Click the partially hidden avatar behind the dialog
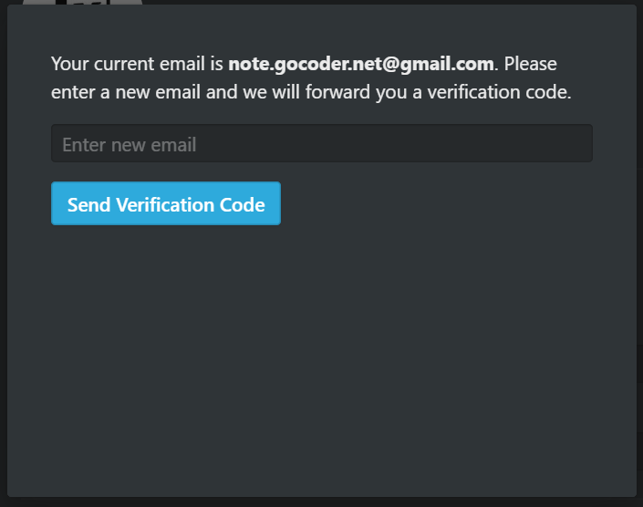 [82, 2]
